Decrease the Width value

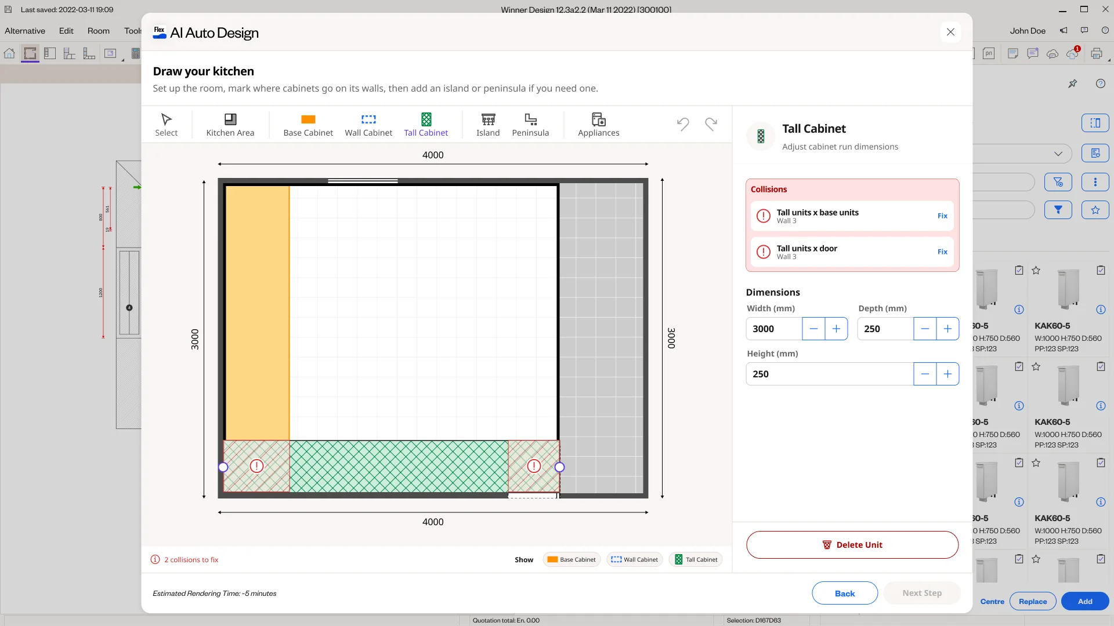click(813, 329)
